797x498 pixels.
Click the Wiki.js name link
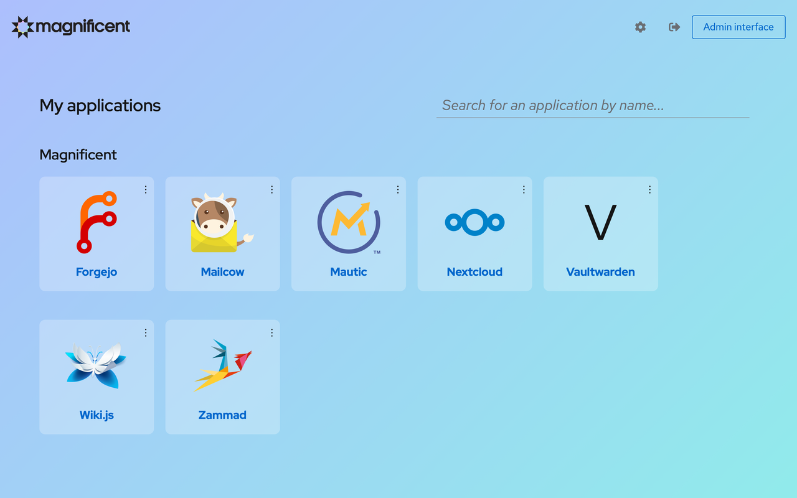[97, 415]
